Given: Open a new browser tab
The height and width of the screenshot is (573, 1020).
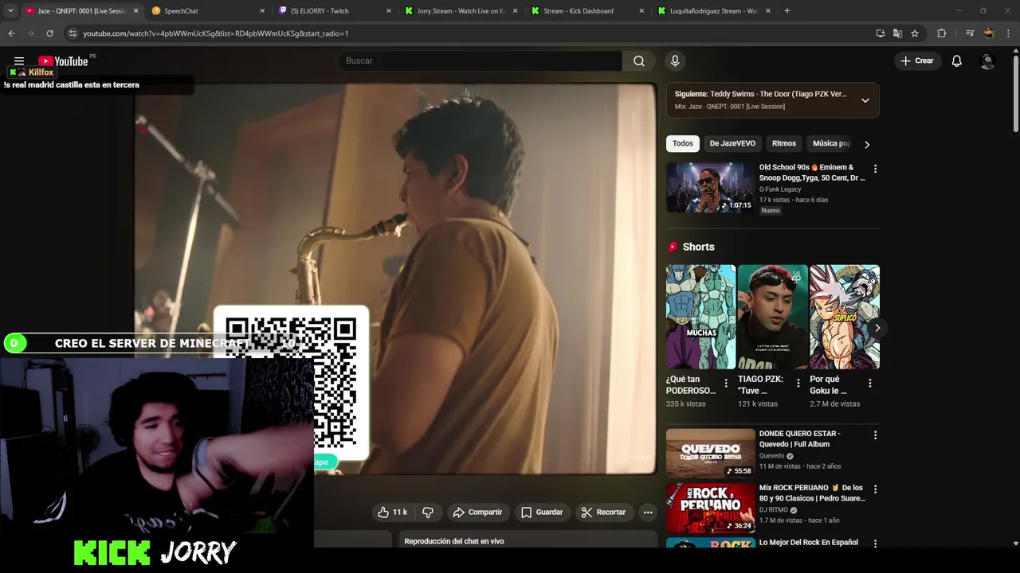Looking at the screenshot, I should click(787, 11).
